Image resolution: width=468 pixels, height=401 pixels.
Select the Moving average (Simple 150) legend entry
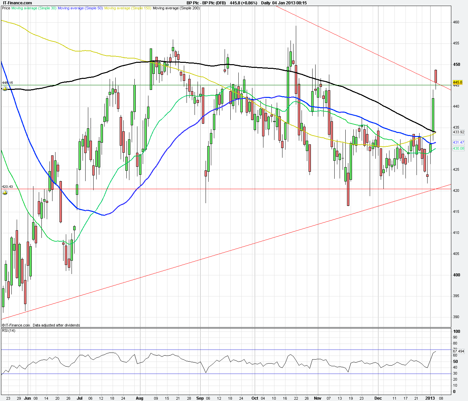(128, 8)
